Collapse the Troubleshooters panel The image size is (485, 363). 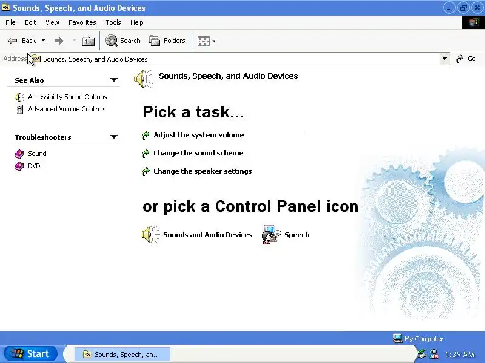point(114,137)
